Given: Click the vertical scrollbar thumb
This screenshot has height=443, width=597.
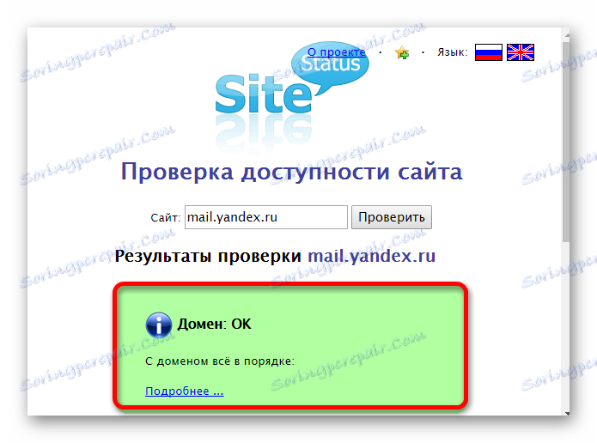Looking at the screenshot, I should coord(567,142).
